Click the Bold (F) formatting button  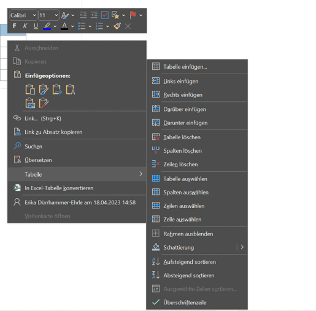[x=14, y=26]
